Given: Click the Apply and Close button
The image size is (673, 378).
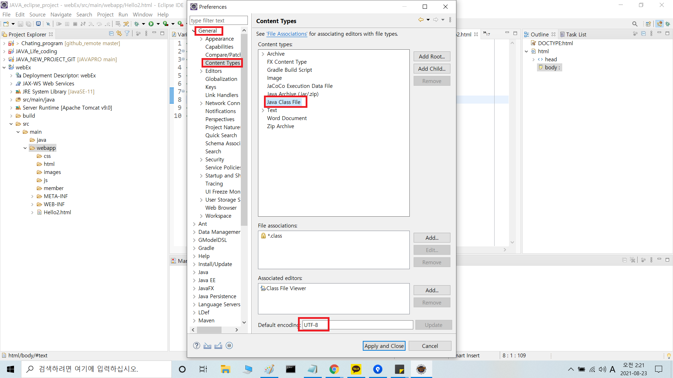Looking at the screenshot, I should tap(384, 346).
